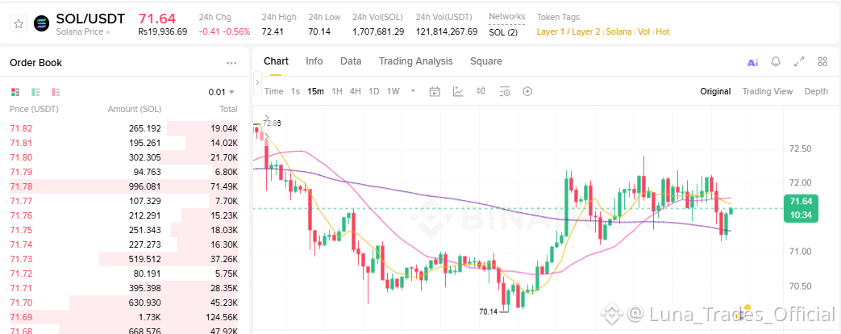Select the 71.79 ask price row
The width and height of the screenshot is (841, 334).
(124, 172)
